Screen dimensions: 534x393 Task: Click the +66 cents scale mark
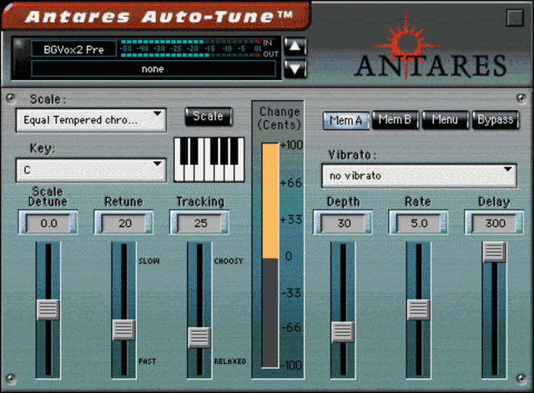[291, 183]
